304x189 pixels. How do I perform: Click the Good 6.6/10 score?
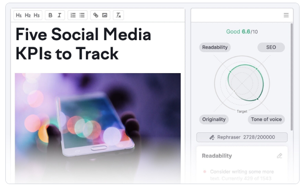click(x=242, y=32)
